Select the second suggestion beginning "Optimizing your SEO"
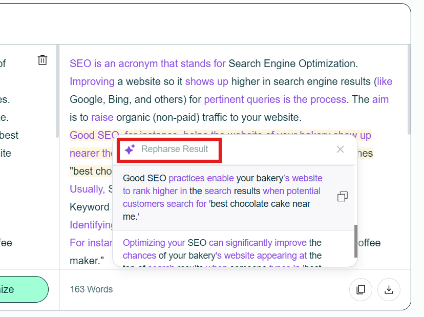The image size is (424, 317). [222, 249]
